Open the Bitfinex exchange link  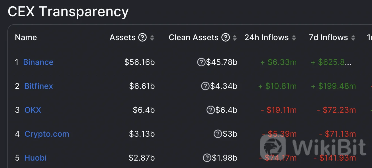pyautogui.click(x=39, y=86)
